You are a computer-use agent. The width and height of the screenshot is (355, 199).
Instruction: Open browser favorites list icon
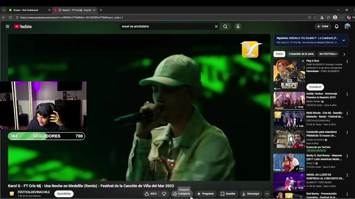pyautogui.click(x=328, y=17)
